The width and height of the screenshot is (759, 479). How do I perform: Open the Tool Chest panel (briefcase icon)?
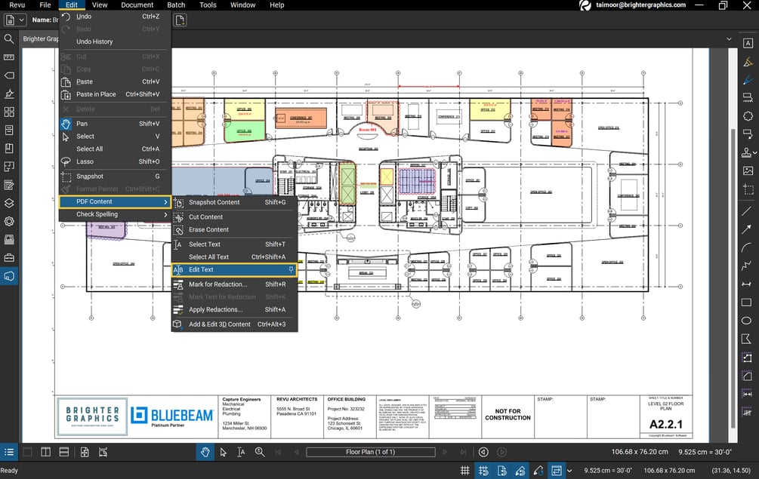tap(9, 256)
